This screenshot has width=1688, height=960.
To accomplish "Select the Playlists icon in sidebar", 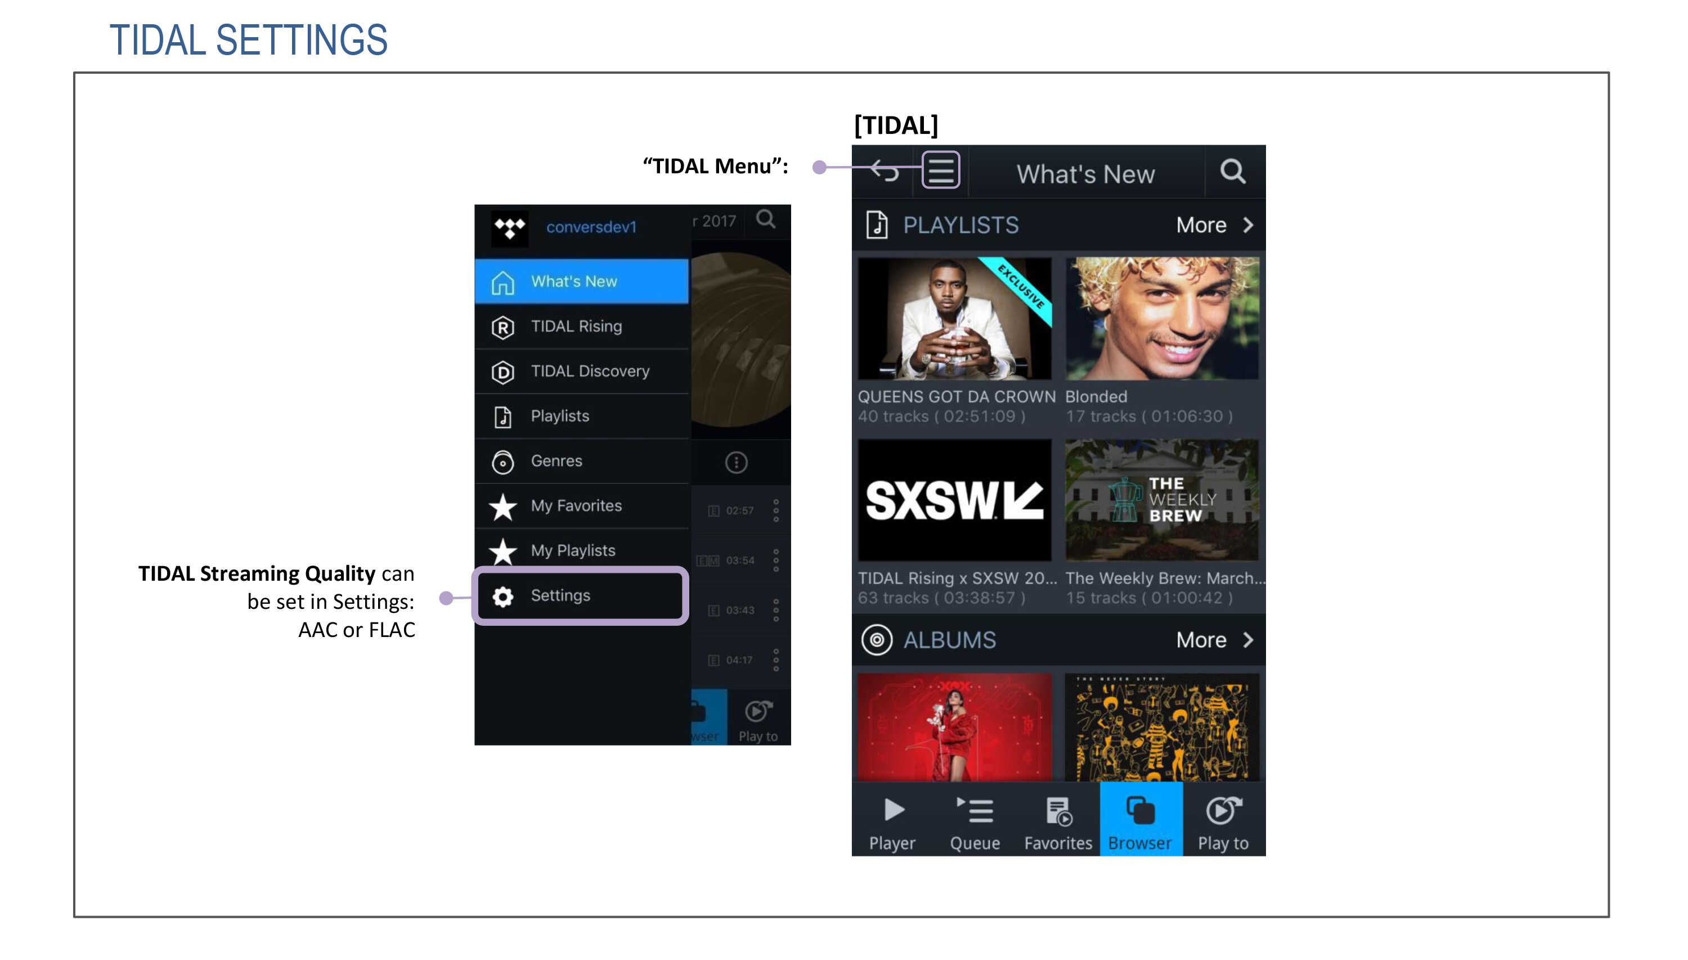I will pyautogui.click(x=506, y=415).
